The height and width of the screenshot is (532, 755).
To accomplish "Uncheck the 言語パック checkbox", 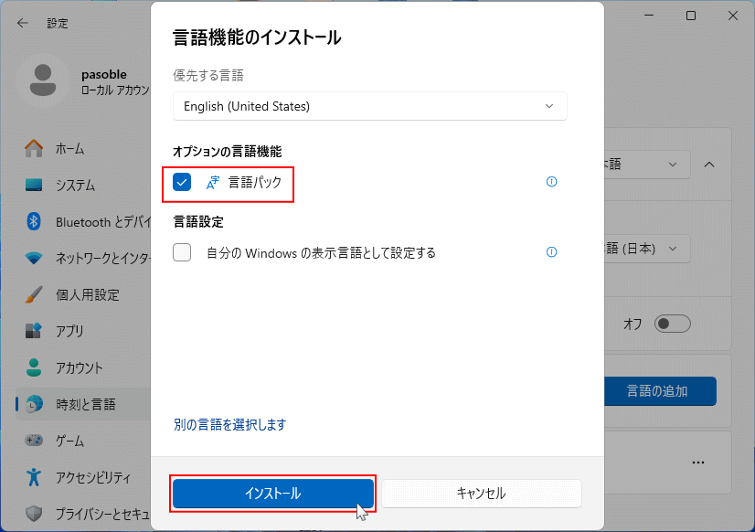I will pos(182,182).
